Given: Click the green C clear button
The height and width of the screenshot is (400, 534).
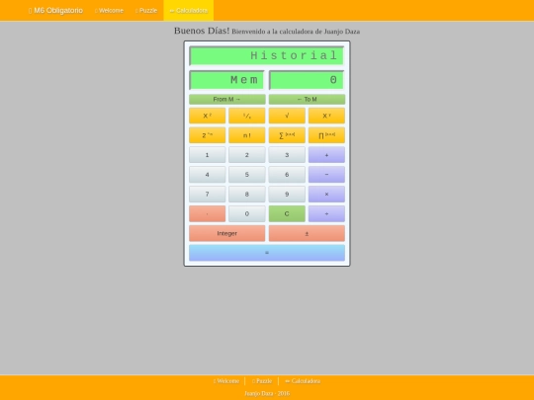Looking at the screenshot, I should tap(287, 213).
